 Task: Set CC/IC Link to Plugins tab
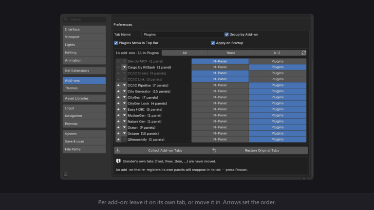point(278,79)
